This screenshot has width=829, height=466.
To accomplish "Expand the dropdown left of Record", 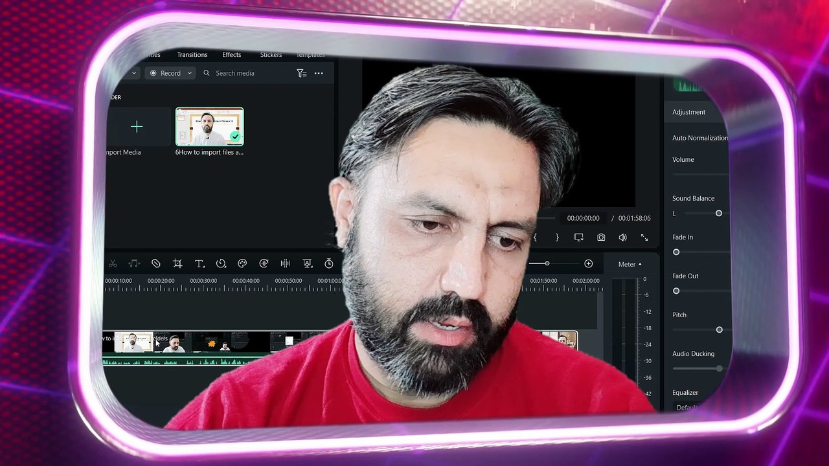I will 134,73.
